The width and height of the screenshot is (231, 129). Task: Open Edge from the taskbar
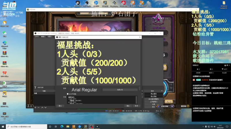click(x=62, y=126)
